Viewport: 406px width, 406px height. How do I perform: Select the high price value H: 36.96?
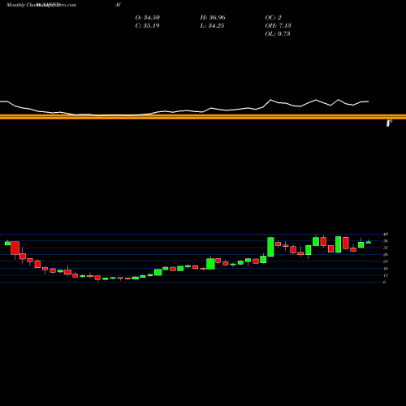click(213, 18)
